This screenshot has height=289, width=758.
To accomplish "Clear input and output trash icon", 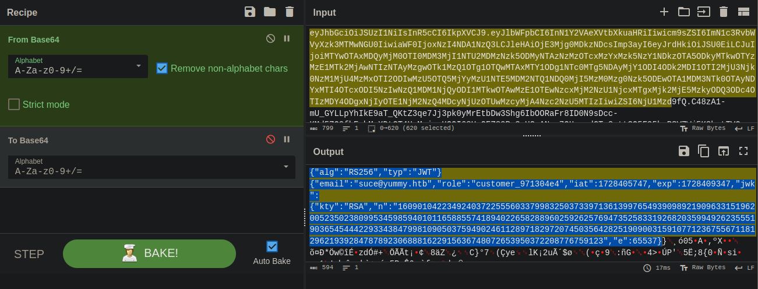I will pyautogui.click(x=724, y=12).
